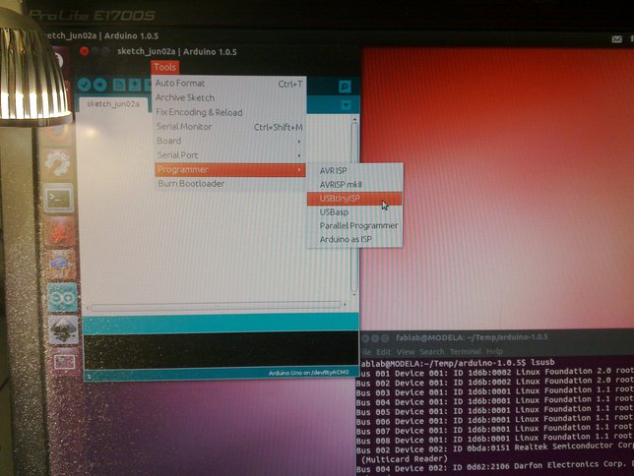Image resolution: width=634 pixels, height=476 pixels.
Task: Click the Realtek Semiconductor line in terminal
Action: (x=495, y=448)
